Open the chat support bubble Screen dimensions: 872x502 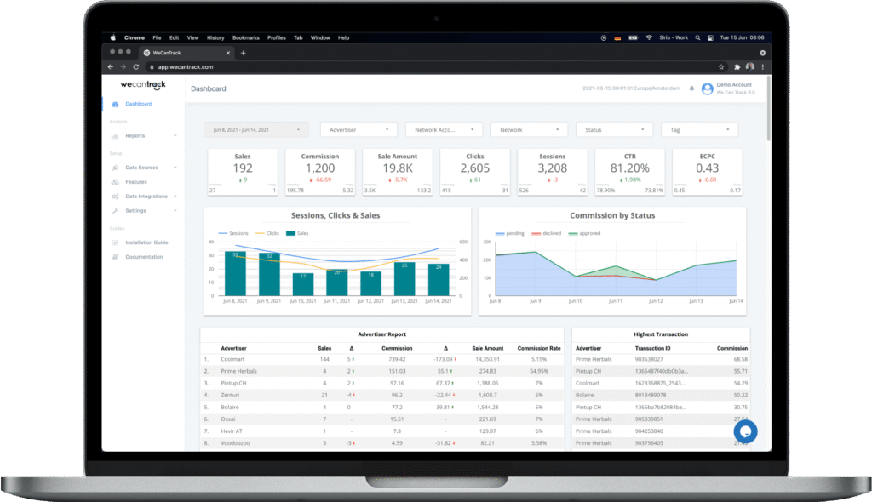pyautogui.click(x=745, y=431)
